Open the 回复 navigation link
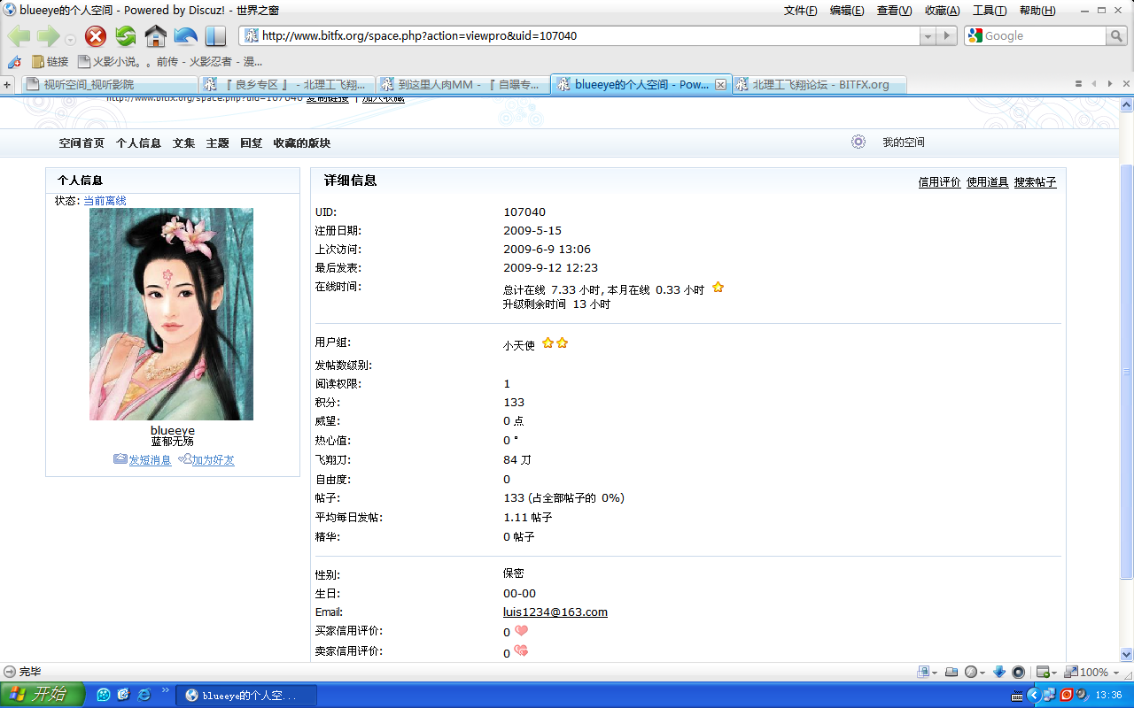The height and width of the screenshot is (708, 1134). coord(251,142)
